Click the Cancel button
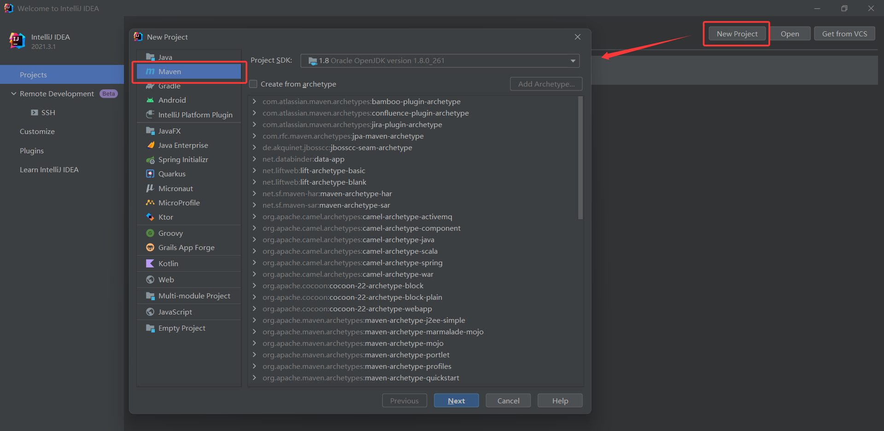This screenshot has width=884, height=431. click(x=508, y=401)
